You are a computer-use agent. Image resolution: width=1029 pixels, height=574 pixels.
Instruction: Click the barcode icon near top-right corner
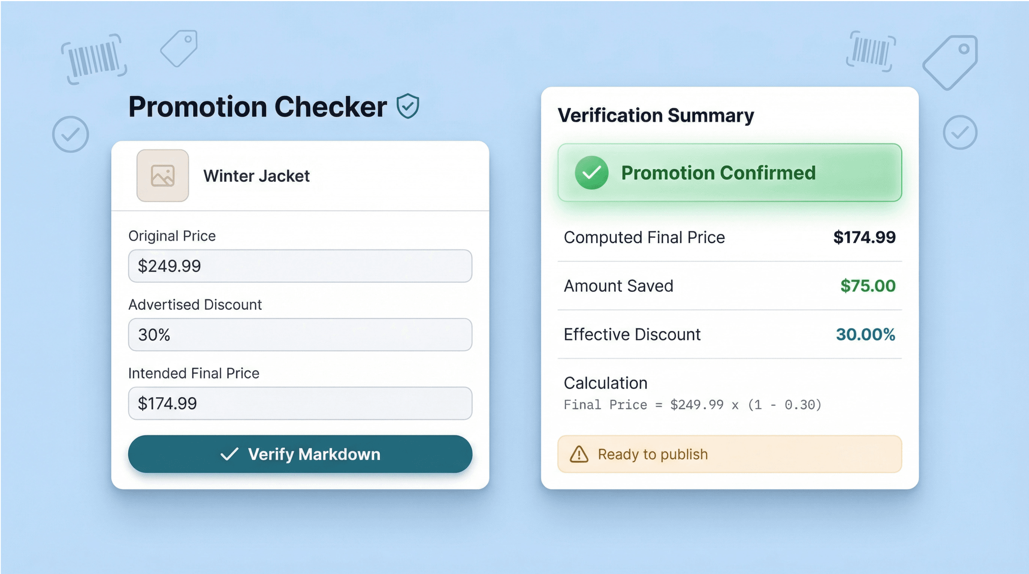click(x=871, y=52)
